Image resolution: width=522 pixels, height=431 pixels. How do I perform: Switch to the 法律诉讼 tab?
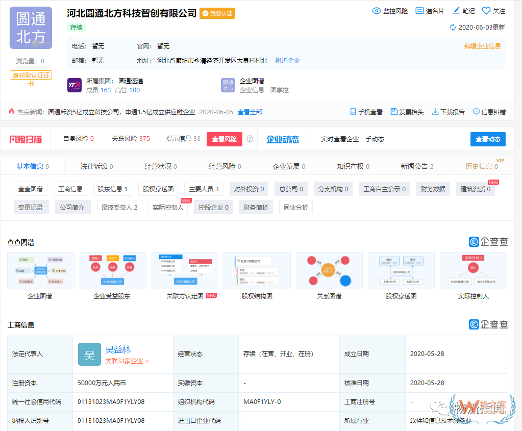click(96, 166)
